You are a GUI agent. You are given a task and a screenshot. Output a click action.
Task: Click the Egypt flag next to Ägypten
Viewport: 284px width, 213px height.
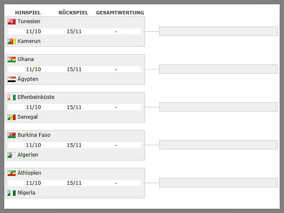pos(11,79)
